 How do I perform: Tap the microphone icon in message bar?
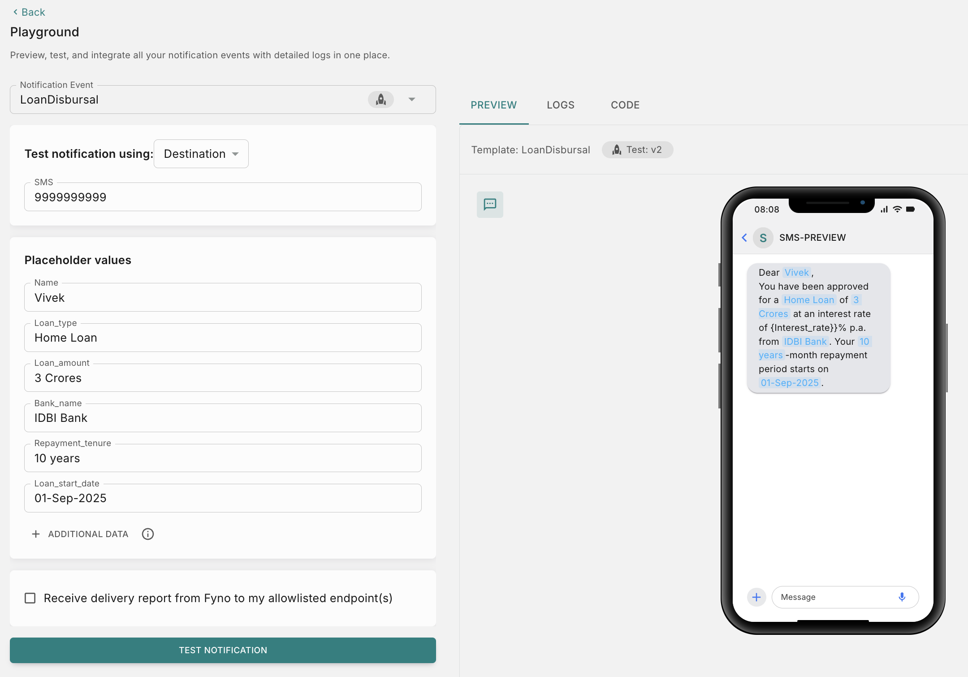[902, 597]
